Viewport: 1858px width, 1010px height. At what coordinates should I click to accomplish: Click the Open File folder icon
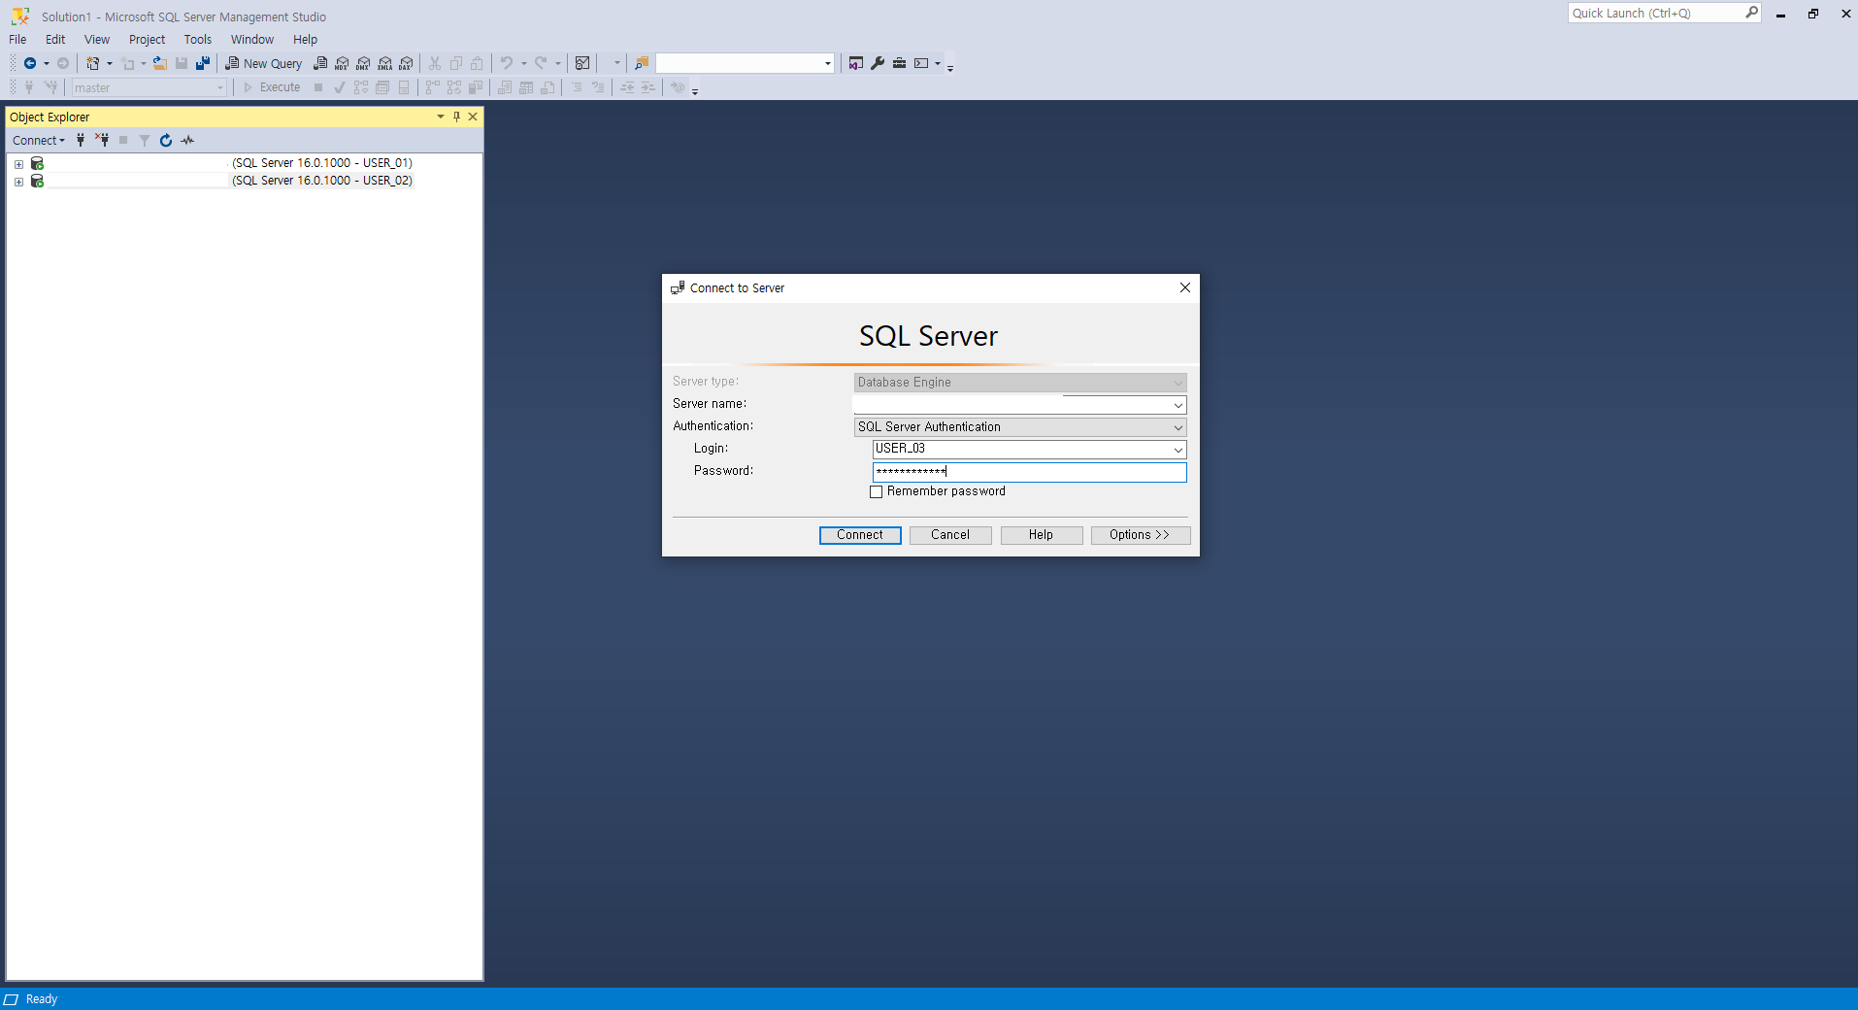point(160,63)
